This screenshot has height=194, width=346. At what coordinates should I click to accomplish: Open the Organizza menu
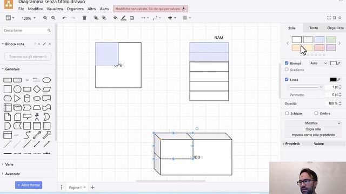(75, 9)
